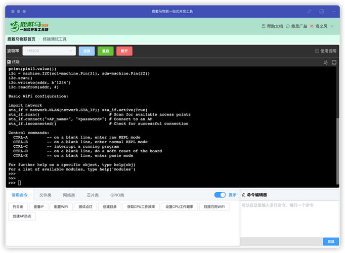The width and height of the screenshot is (345, 253).
Task: Click the red 断开 disconnect button
Action: (x=124, y=51)
